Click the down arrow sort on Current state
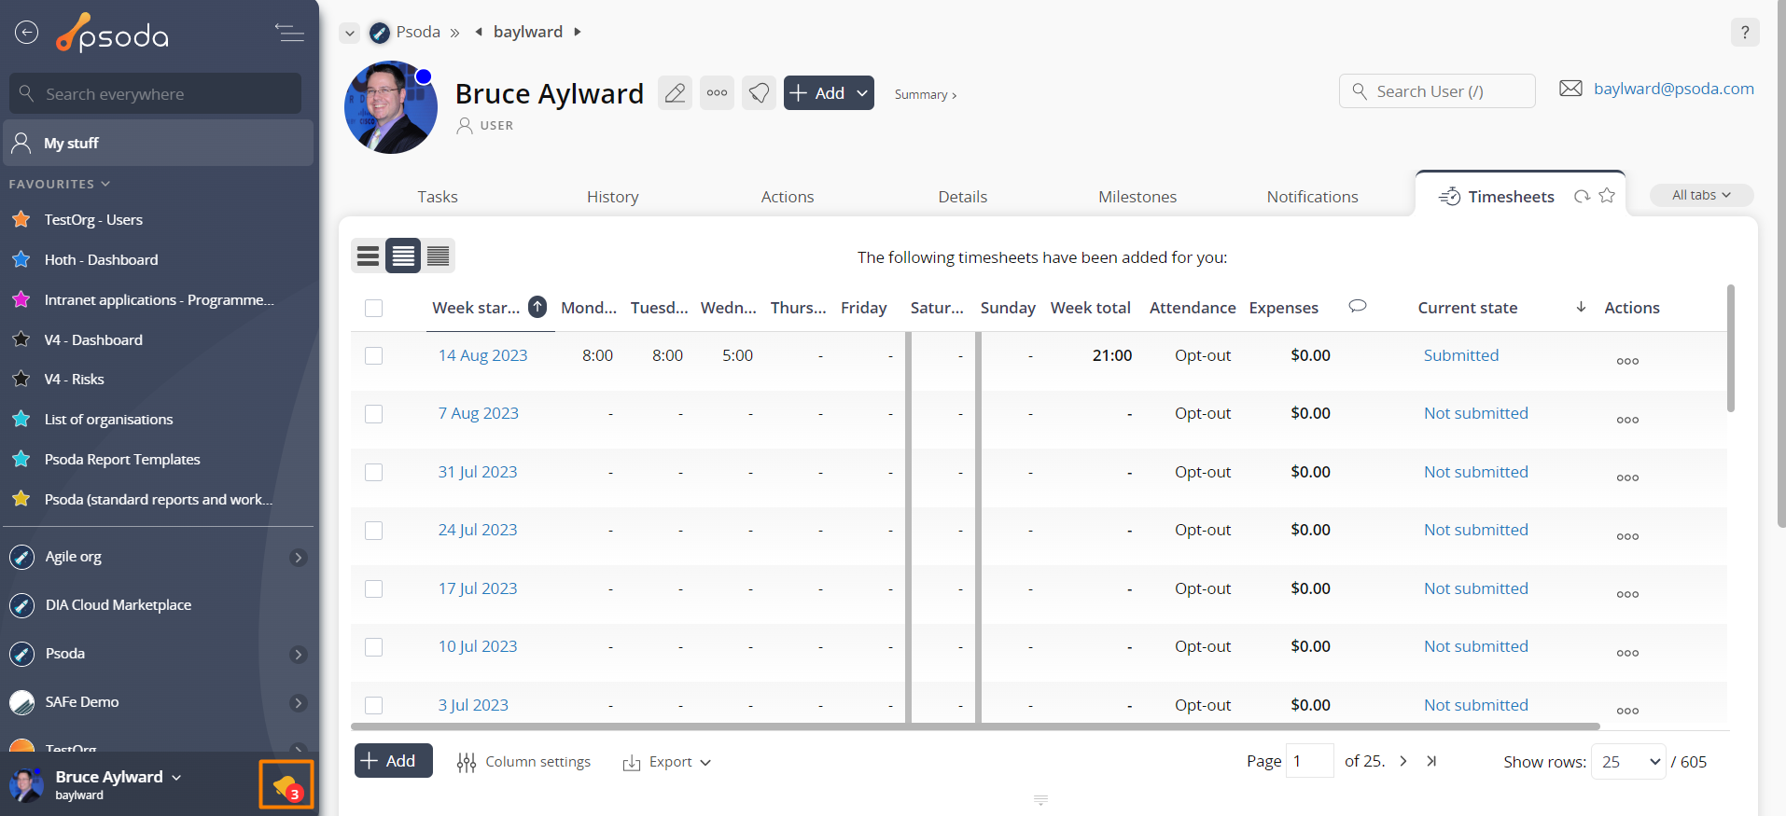This screenshot has height=816, width=1786. 1581,307
